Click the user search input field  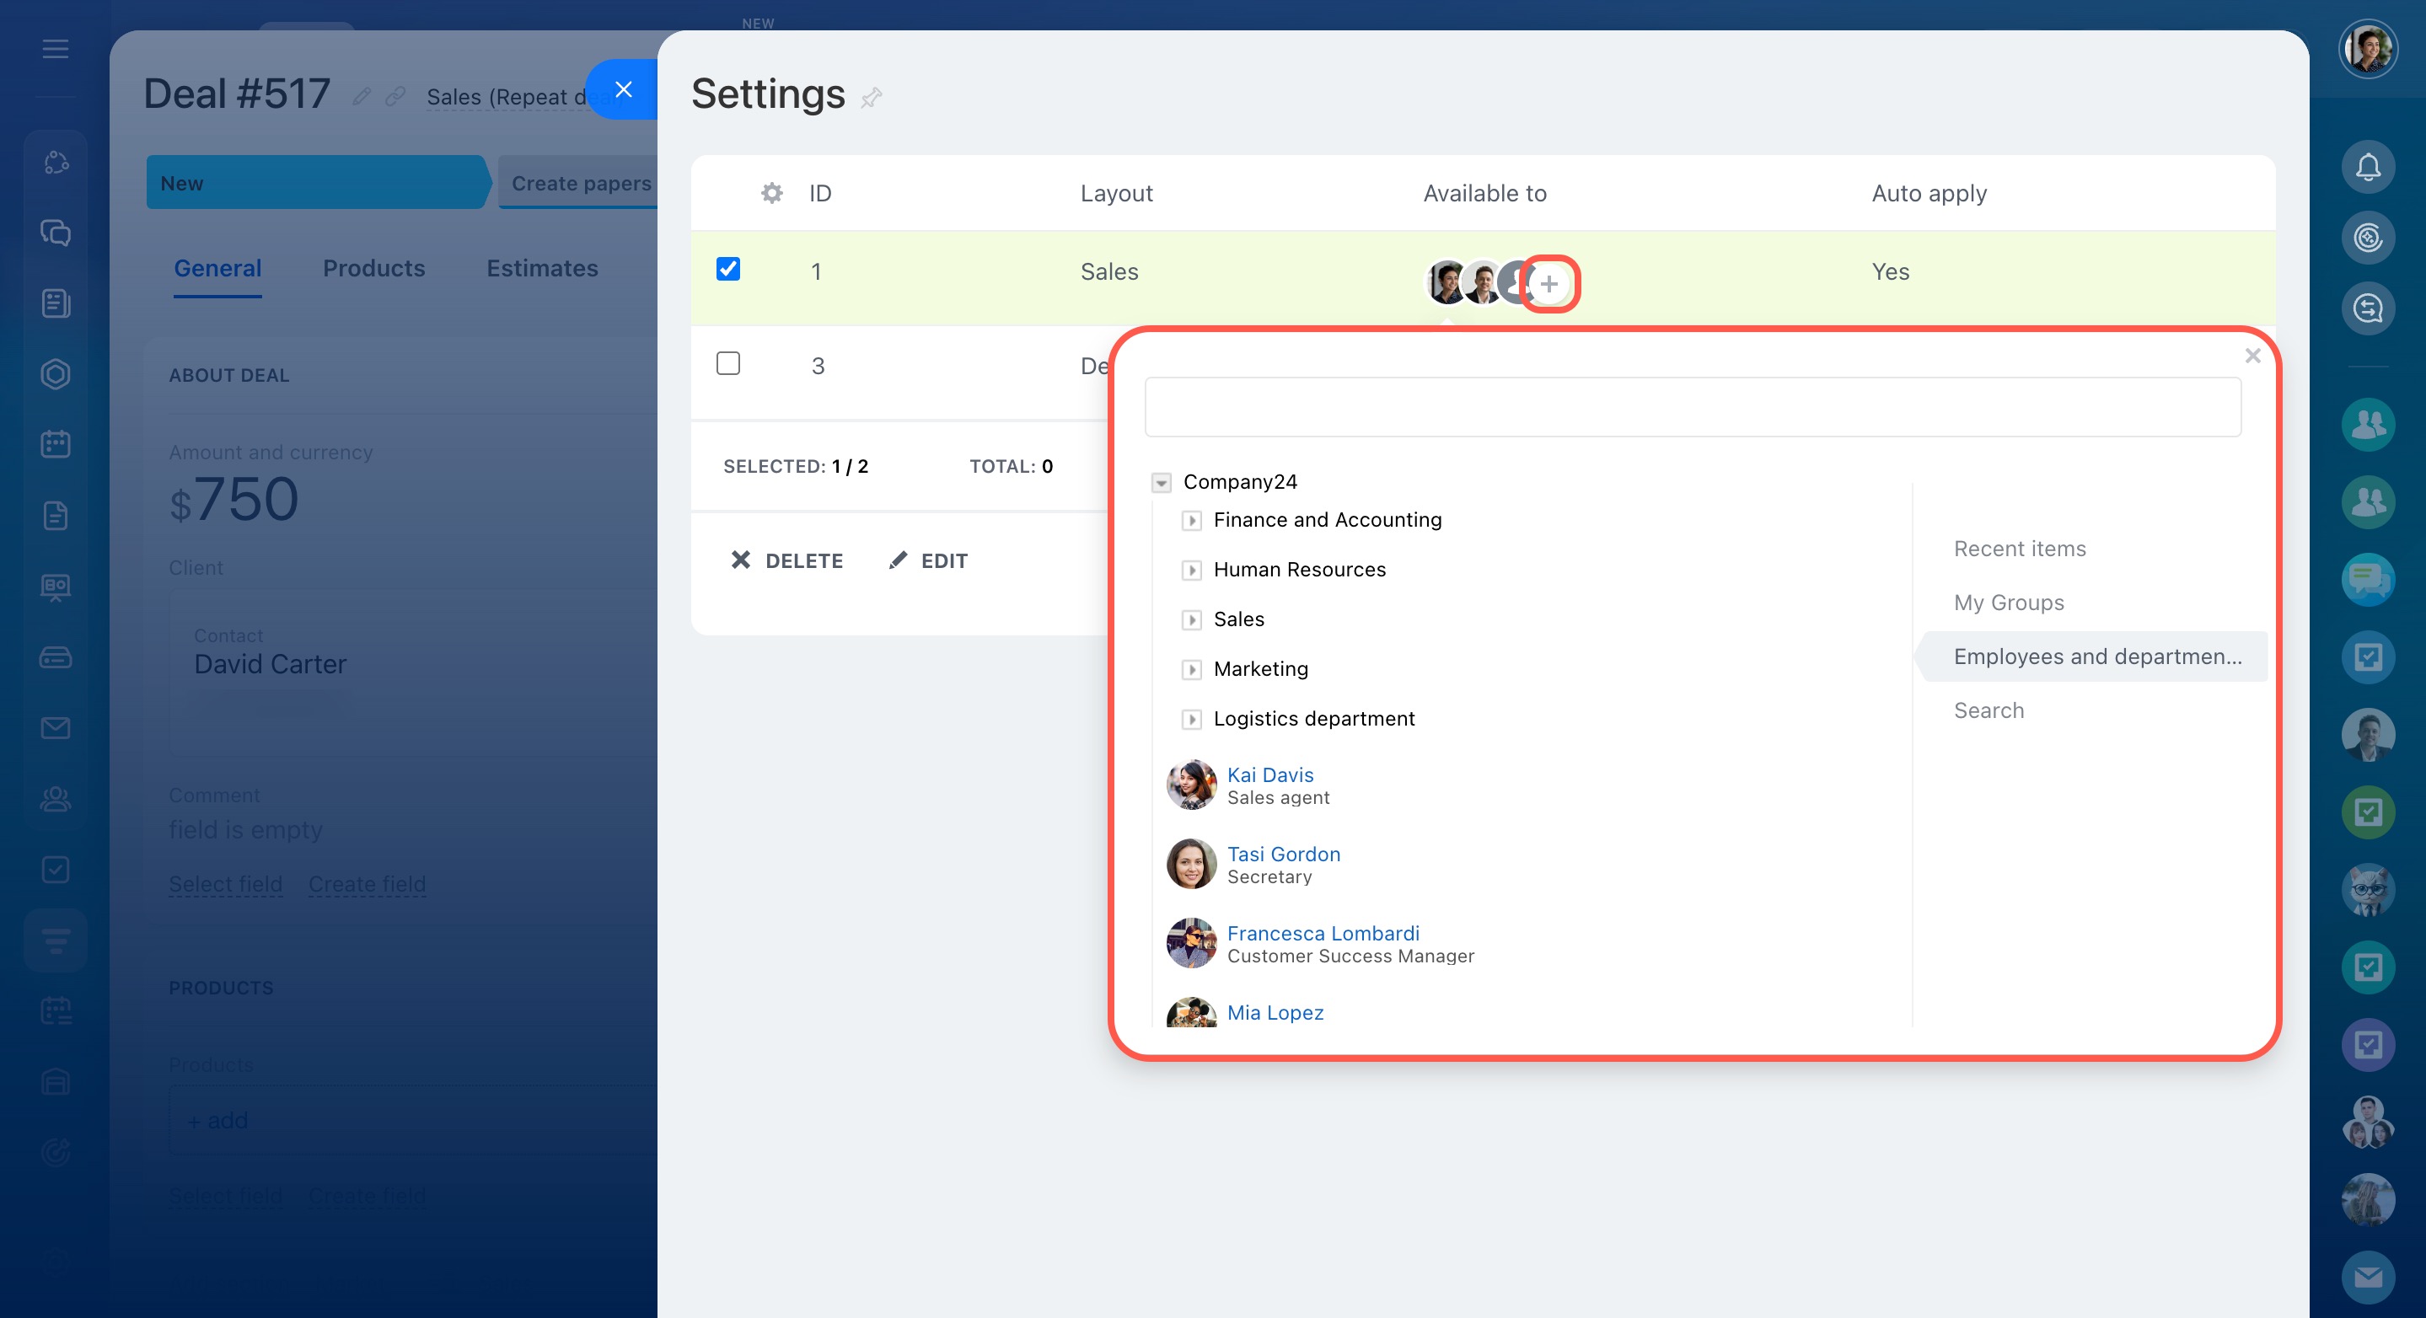[x=1692, y=407]
